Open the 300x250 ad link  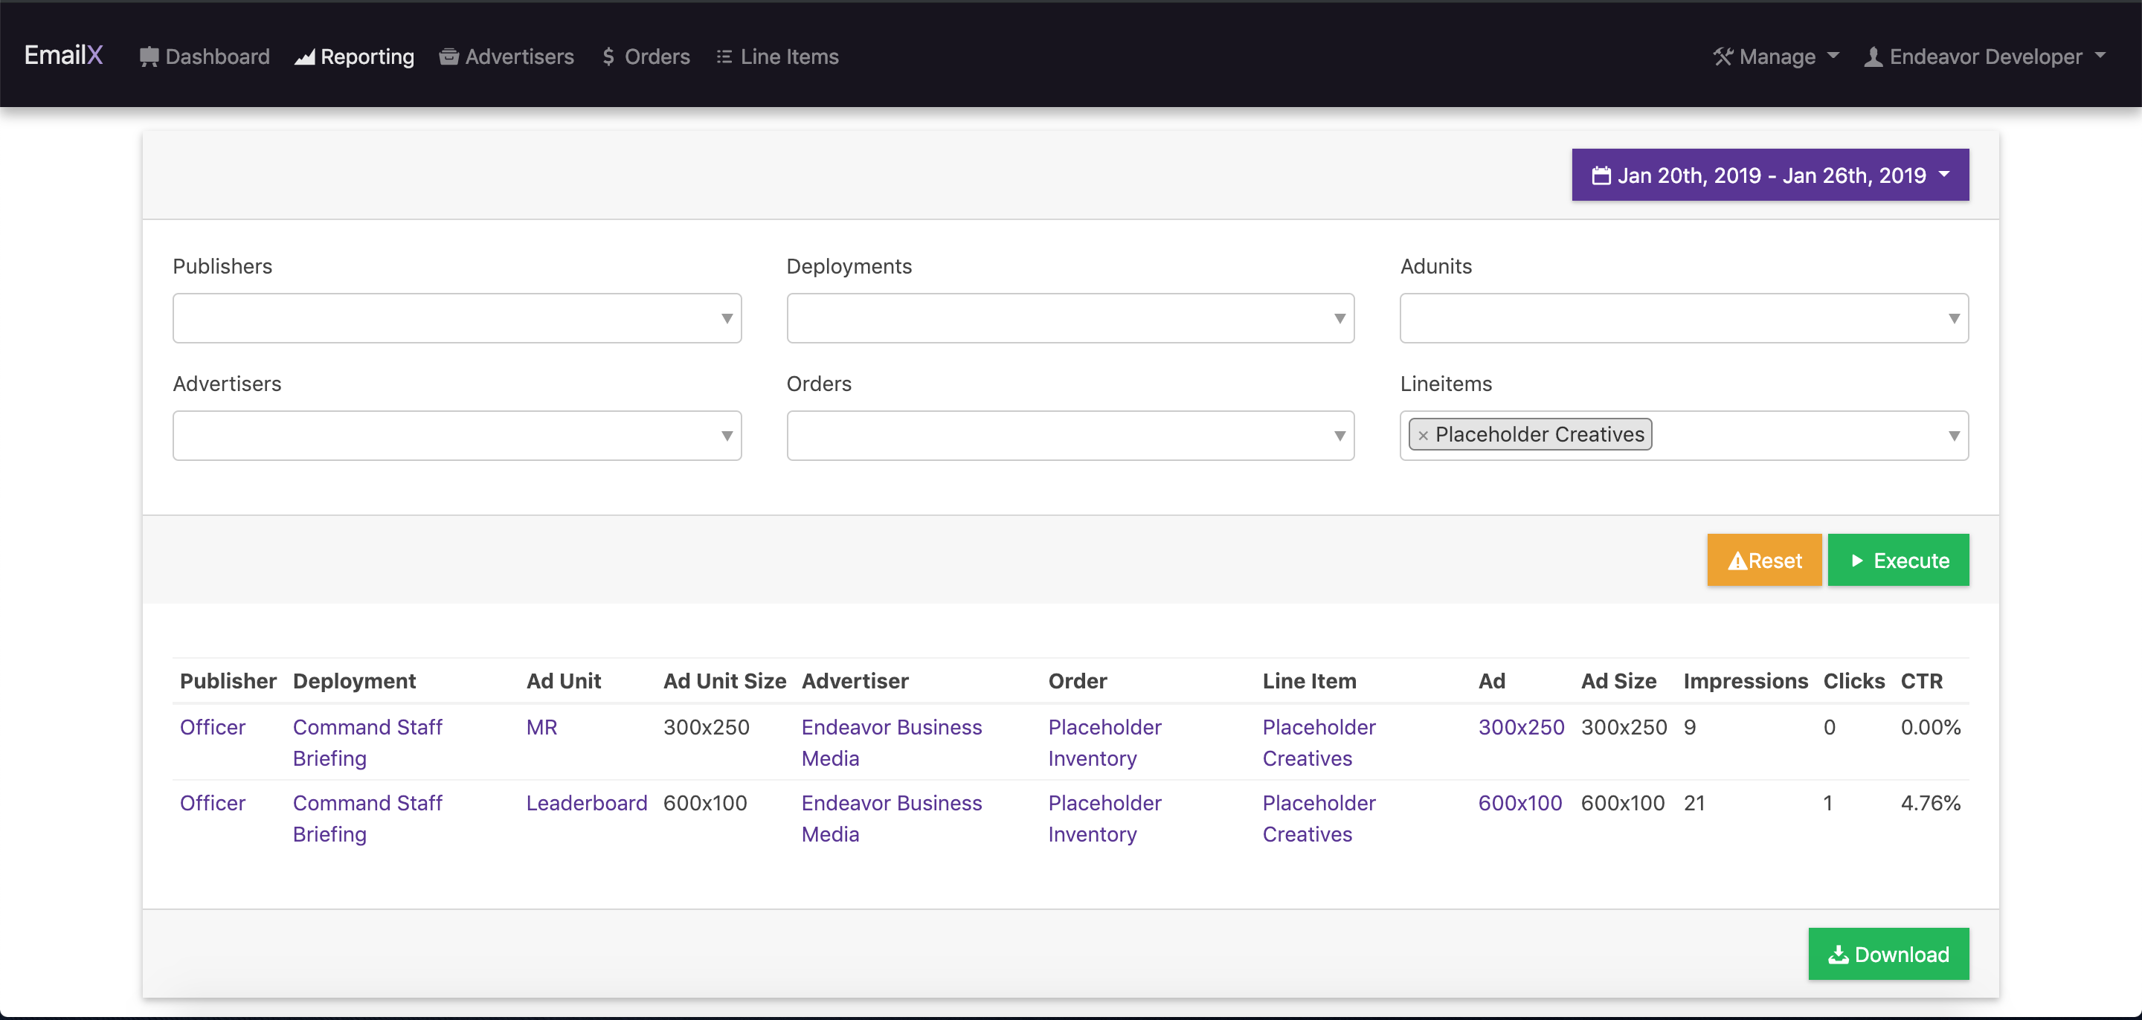coord(1520,727)
